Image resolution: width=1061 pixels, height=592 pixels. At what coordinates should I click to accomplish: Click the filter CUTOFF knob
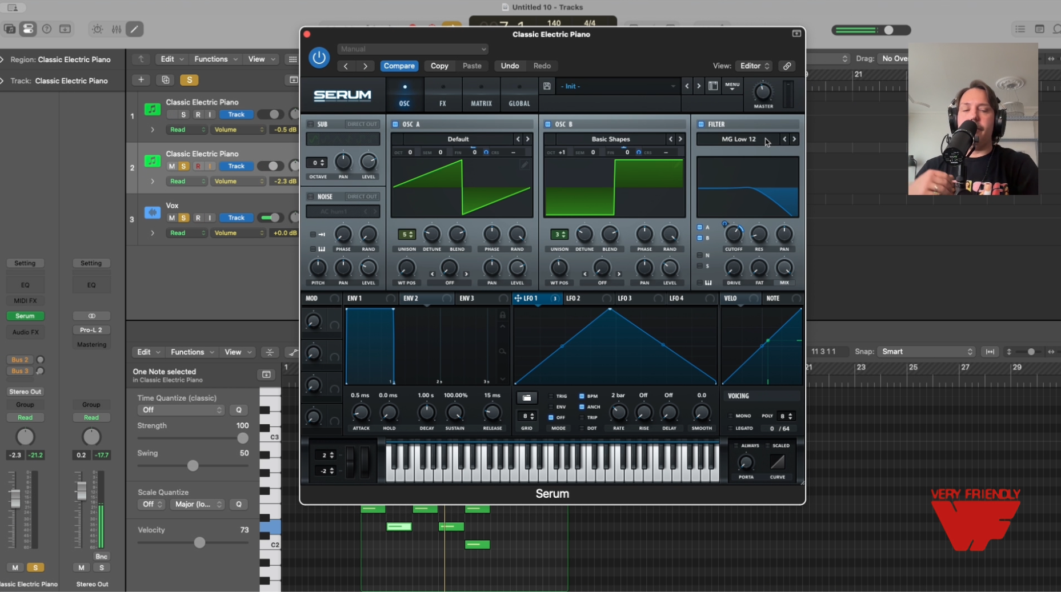point(734,234)
